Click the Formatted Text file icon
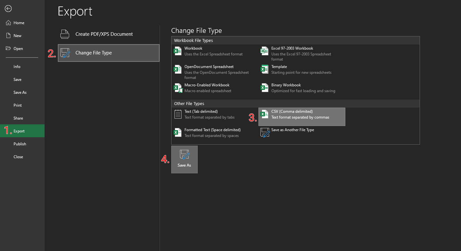This screenshot has width=461, height=251. pyautogui.click(x=178, y=132)
